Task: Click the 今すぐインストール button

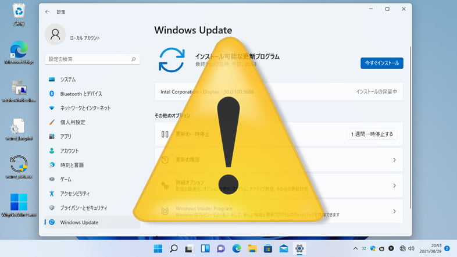Action: click(382, 63)
